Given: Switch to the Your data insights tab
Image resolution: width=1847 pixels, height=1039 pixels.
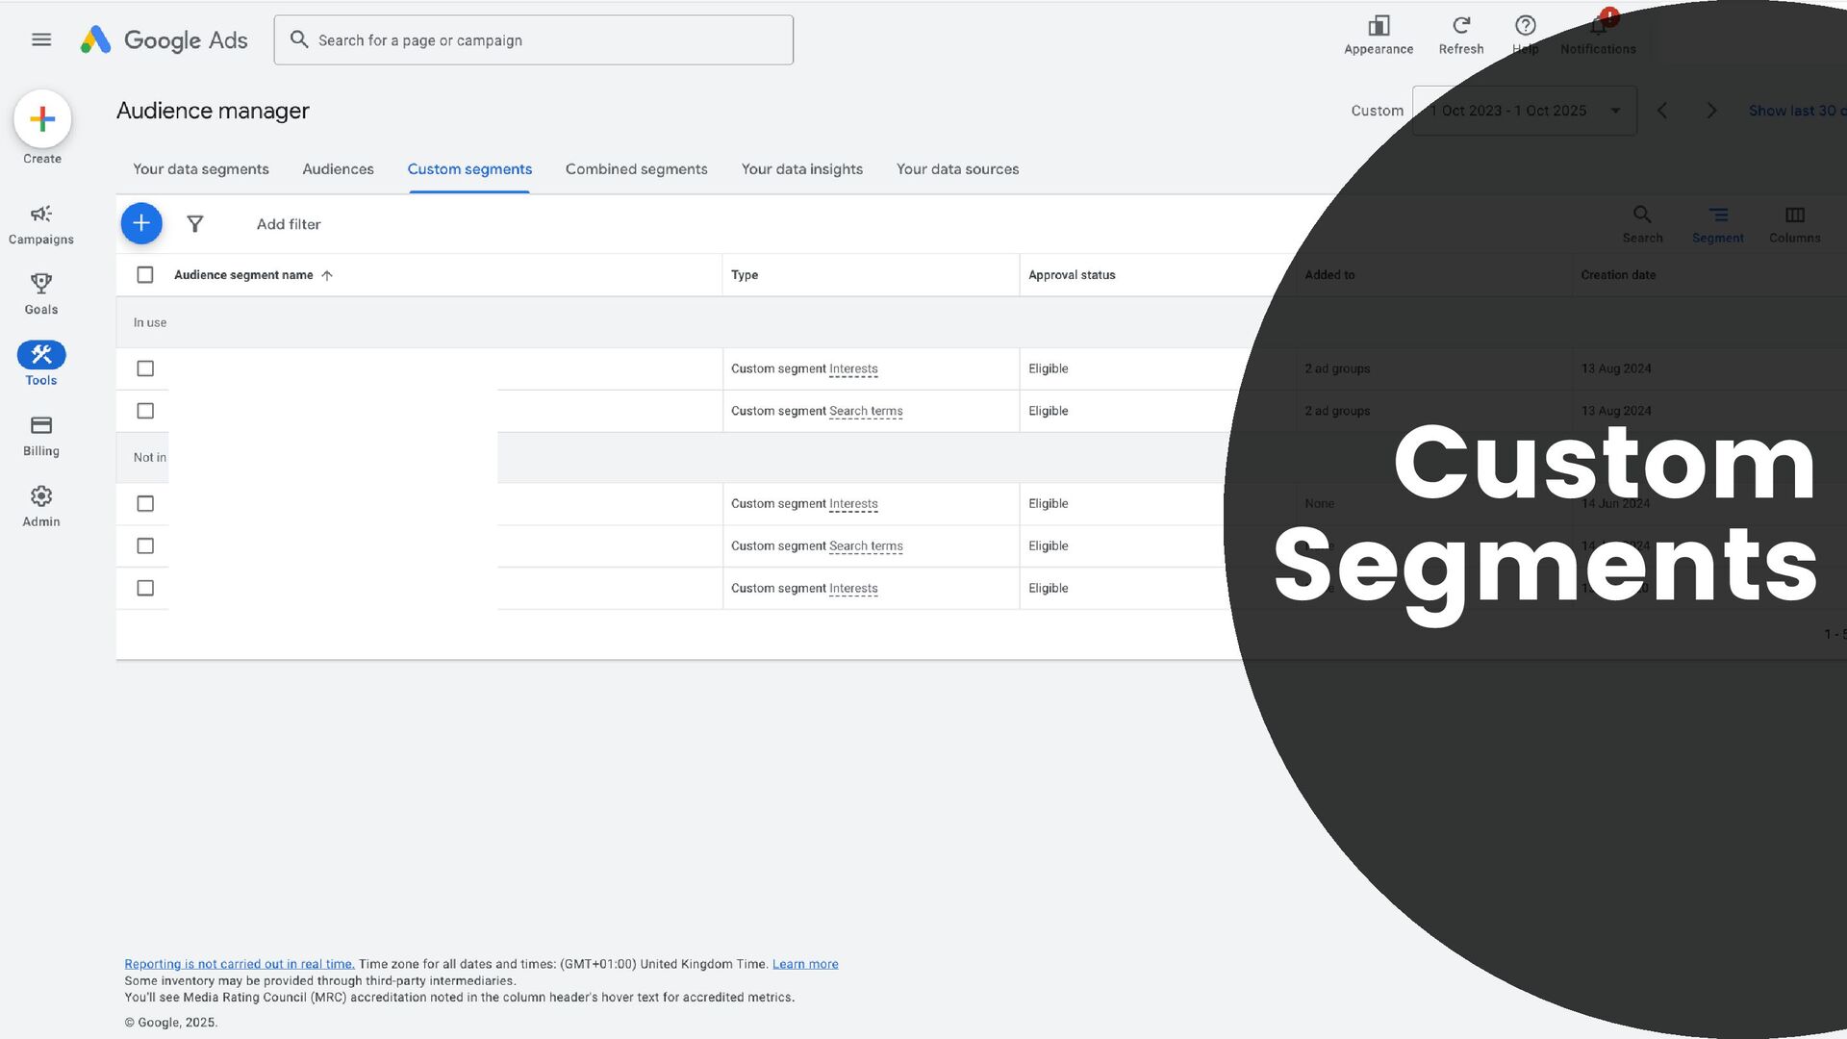Looking at the screenshot, I should (801, 169).
